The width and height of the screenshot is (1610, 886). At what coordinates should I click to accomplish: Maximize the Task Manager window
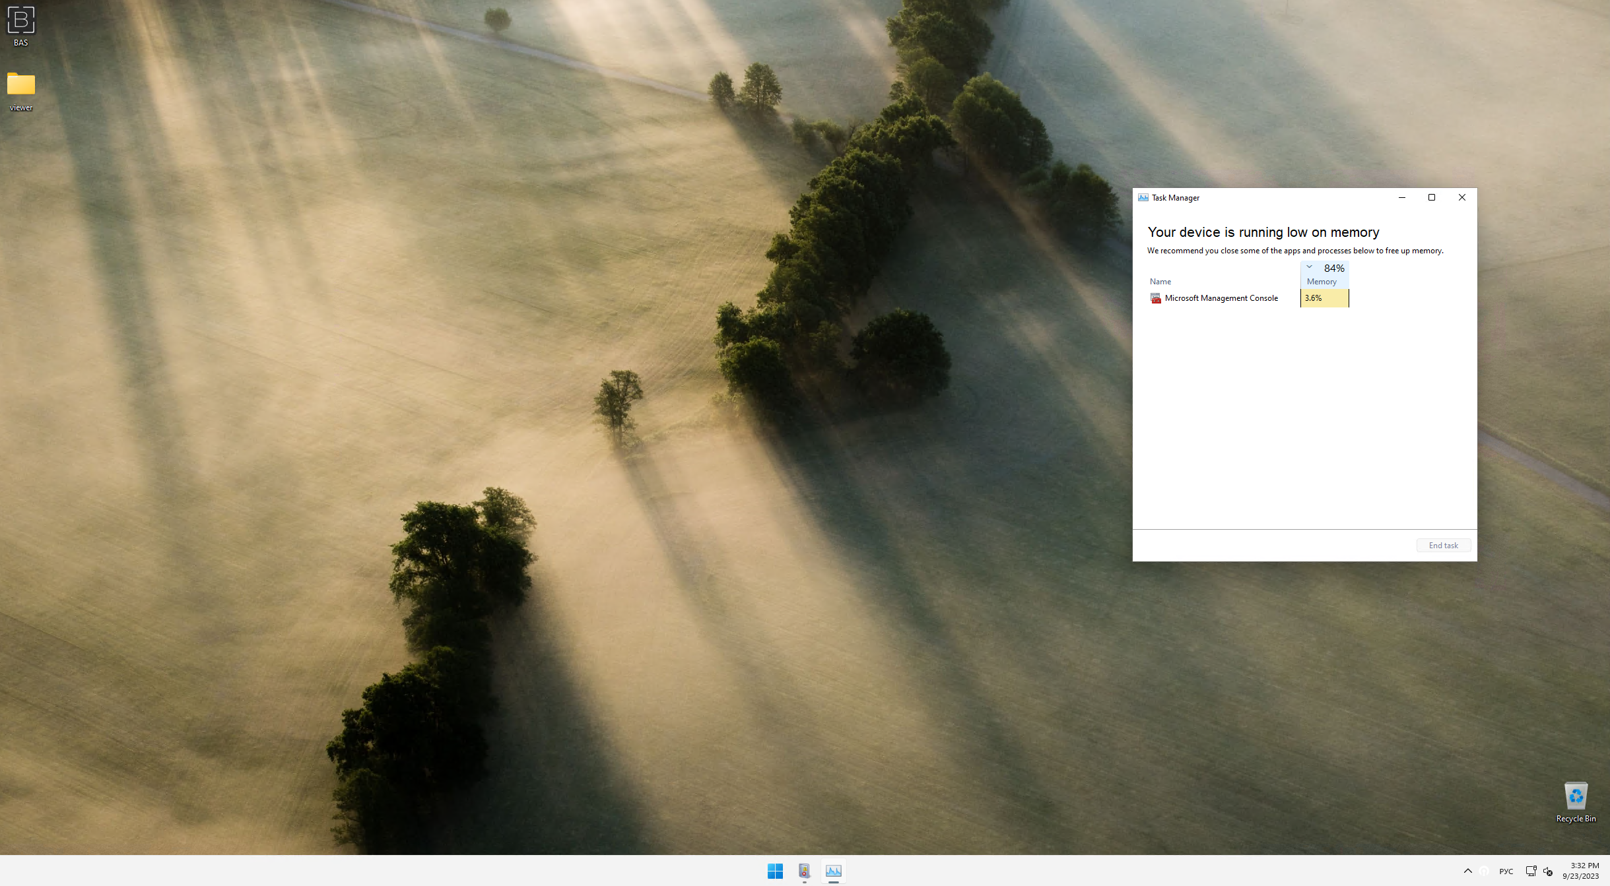(x=1432, y=197)
